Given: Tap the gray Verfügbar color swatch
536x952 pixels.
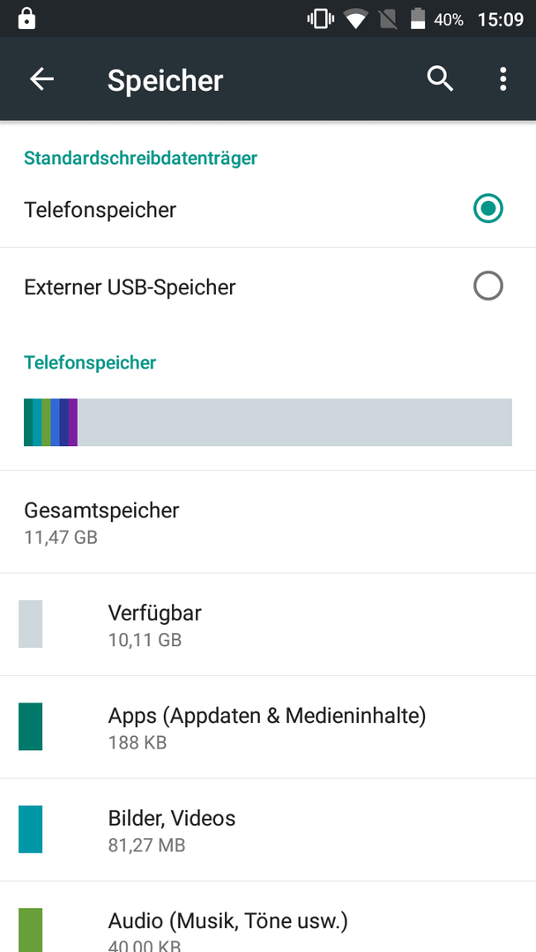Looking at the screenshot, I should pyautogui.click(x=30, y=624).
